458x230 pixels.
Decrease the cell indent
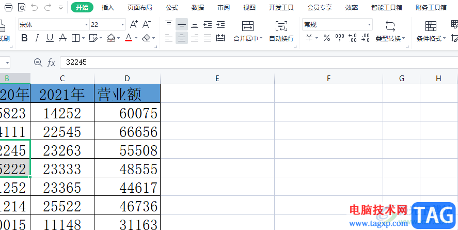208,24
